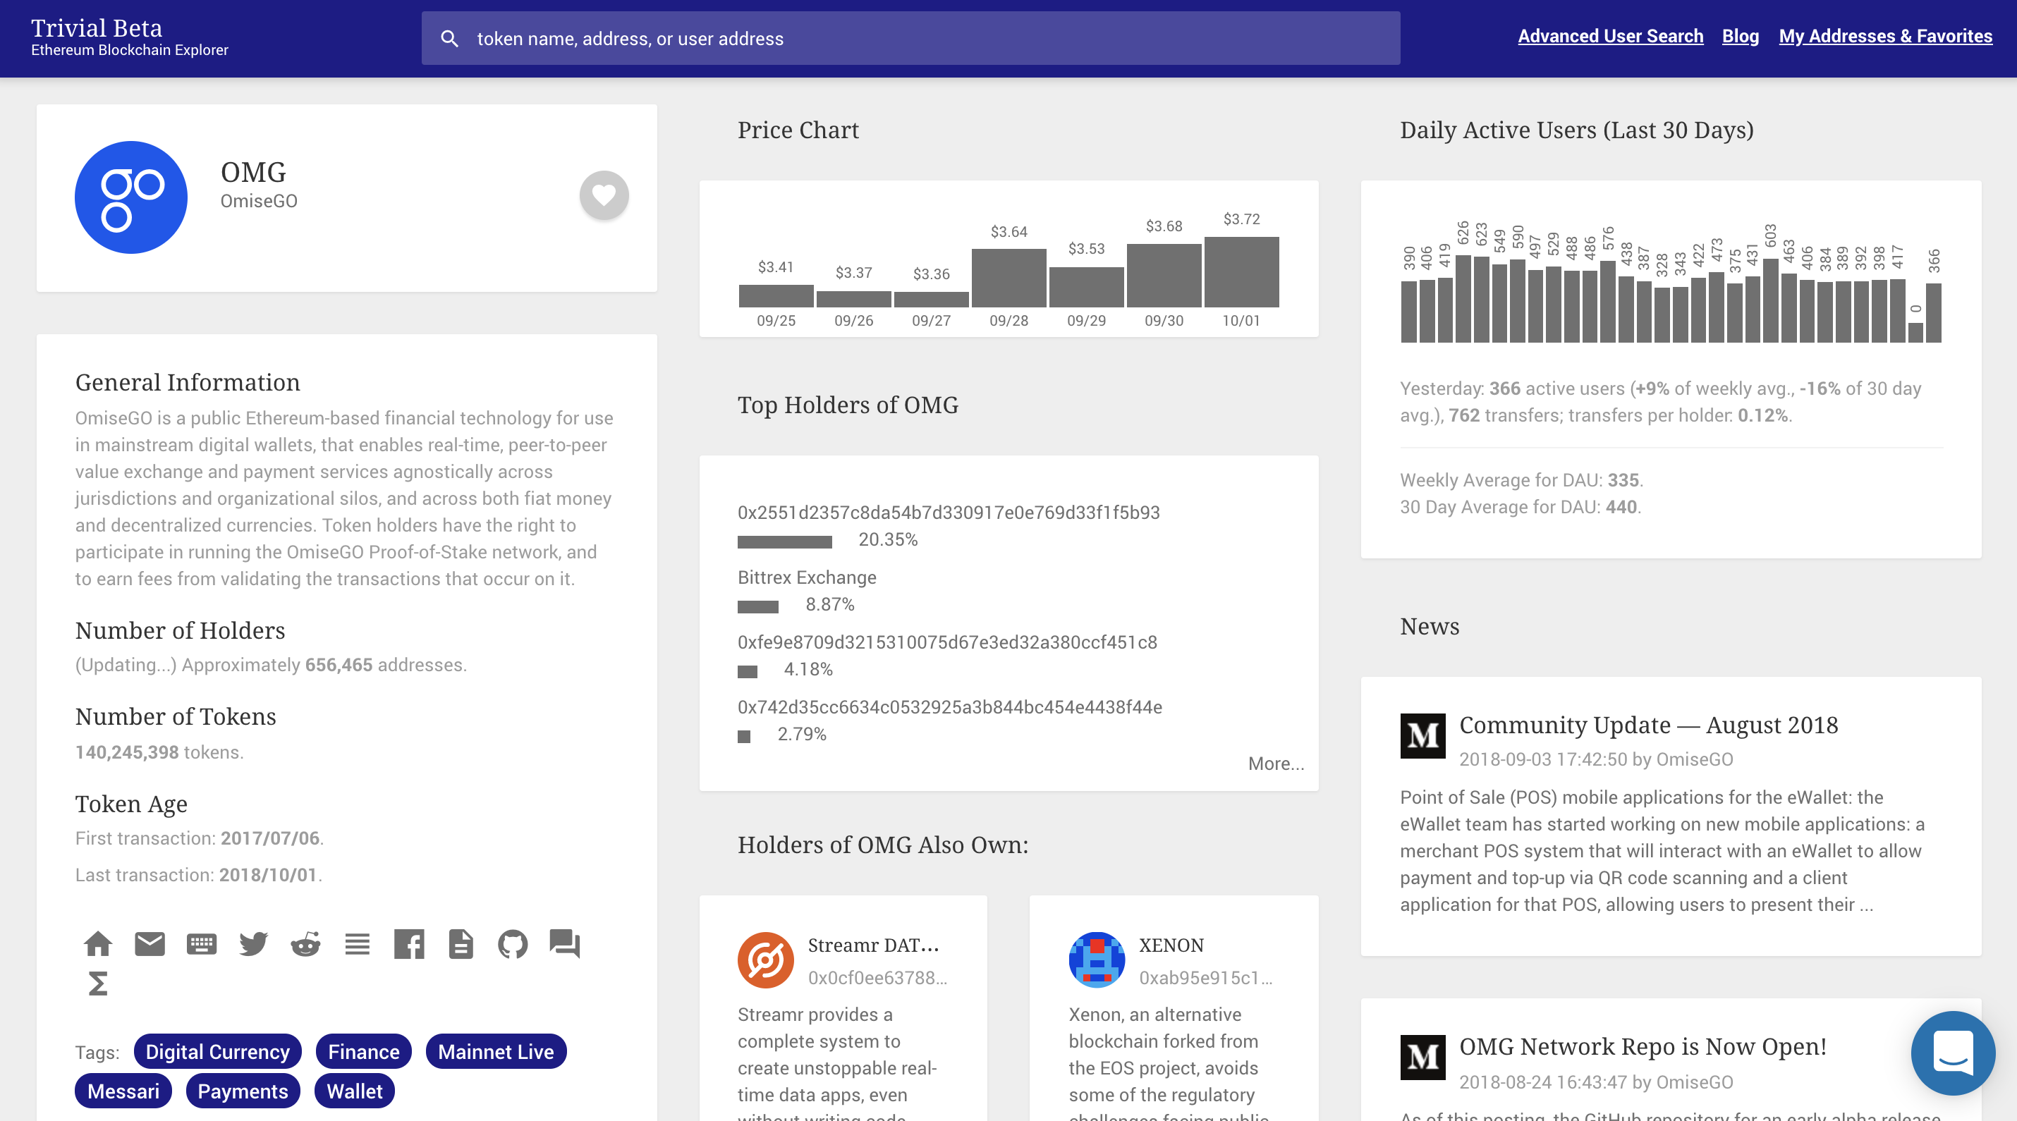This screenshot has width=2017, height=1121.
Task: Open the GitHub octocat icon
Action: [x=513, y=944]
